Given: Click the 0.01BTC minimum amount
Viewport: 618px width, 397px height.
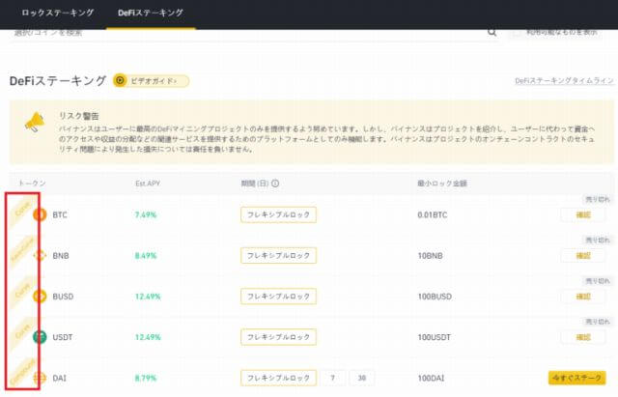Looking at the screenshot, I should 433,214.
